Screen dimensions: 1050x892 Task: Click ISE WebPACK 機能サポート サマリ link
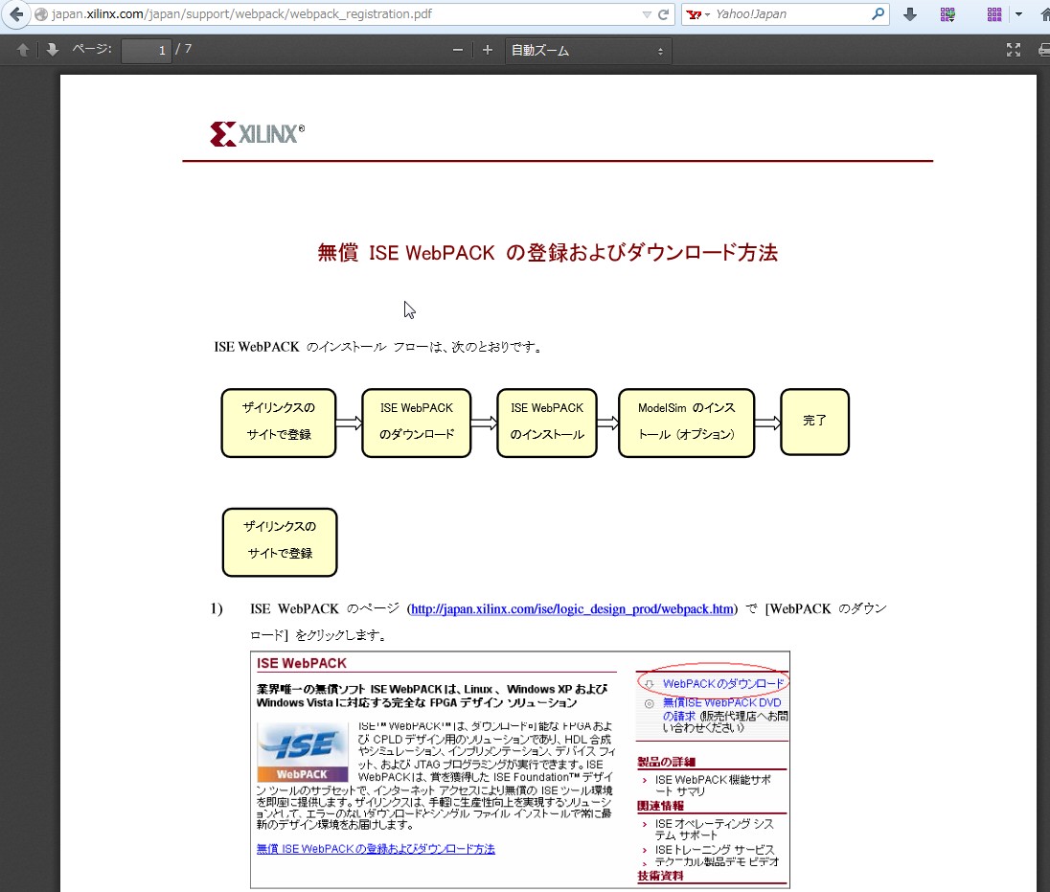713,786
